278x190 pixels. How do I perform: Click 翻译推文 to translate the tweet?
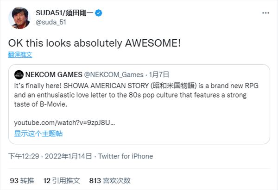[x=20, y=55]
